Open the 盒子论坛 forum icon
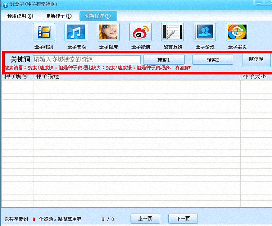This screenshot has width=272, height=226. [204, 33]
